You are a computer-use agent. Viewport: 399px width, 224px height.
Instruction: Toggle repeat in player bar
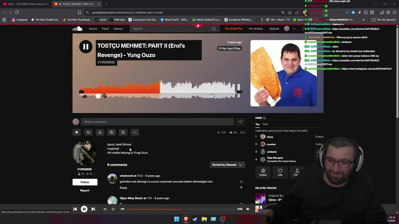click(113, 209)
